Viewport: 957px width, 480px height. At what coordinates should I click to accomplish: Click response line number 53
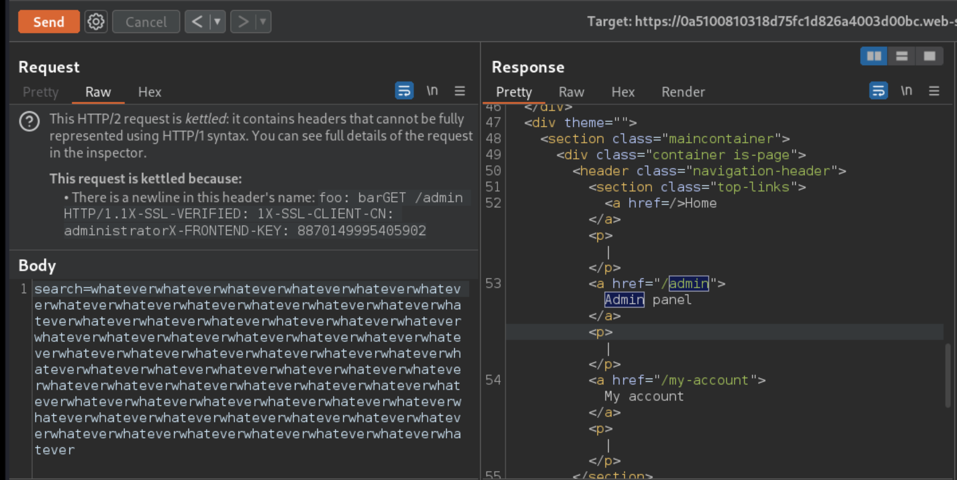click(493, 283)
